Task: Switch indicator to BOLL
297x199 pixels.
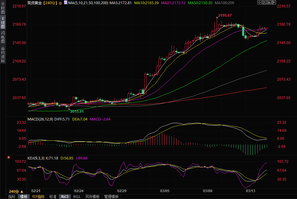Action: 77,197
